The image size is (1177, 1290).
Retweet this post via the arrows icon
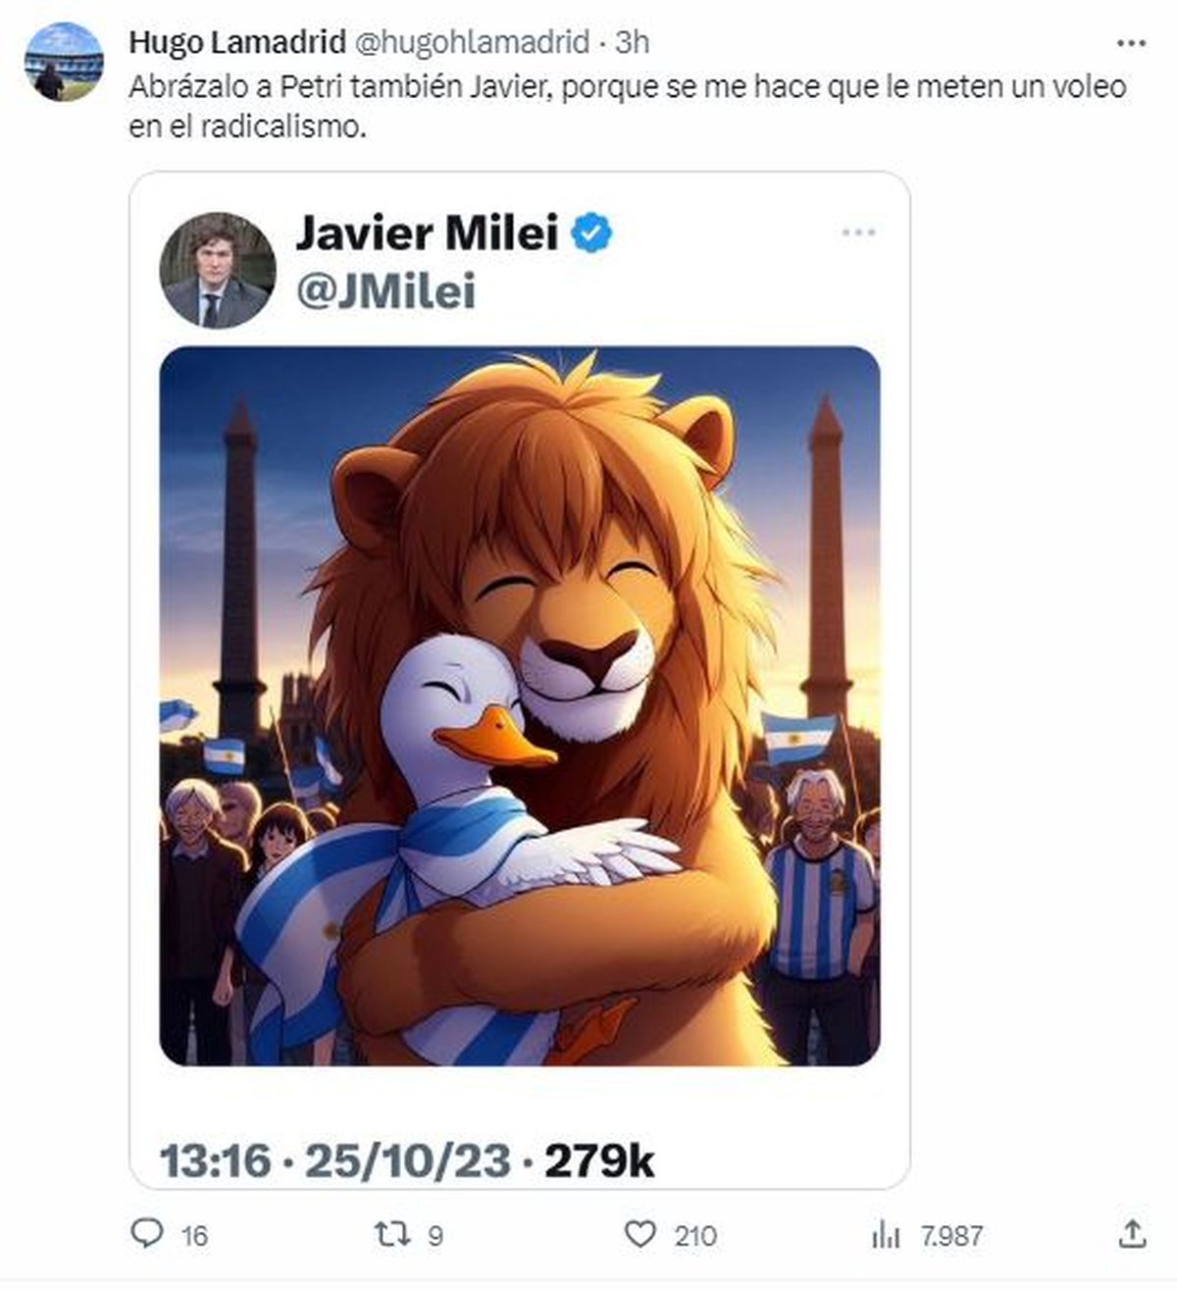[392, 1233]
